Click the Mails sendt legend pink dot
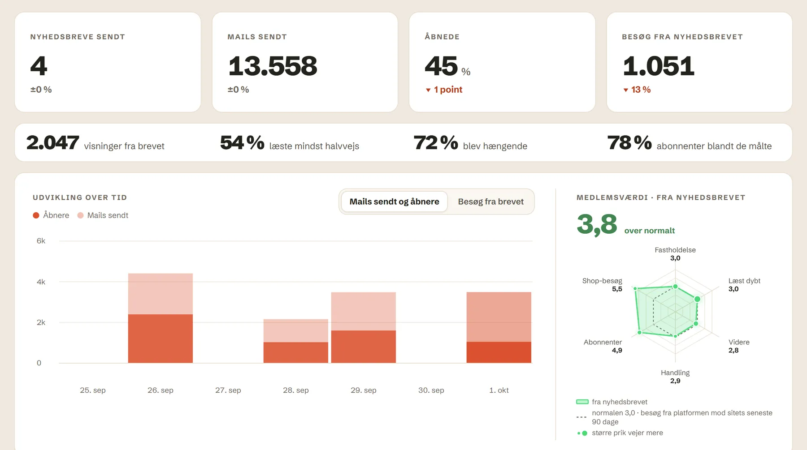Viewport: 807px width, 450px height. (80, 215)
